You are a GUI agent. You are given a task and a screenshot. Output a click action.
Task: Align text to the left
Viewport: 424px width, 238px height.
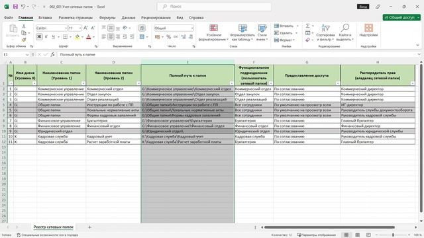[103, 37]
